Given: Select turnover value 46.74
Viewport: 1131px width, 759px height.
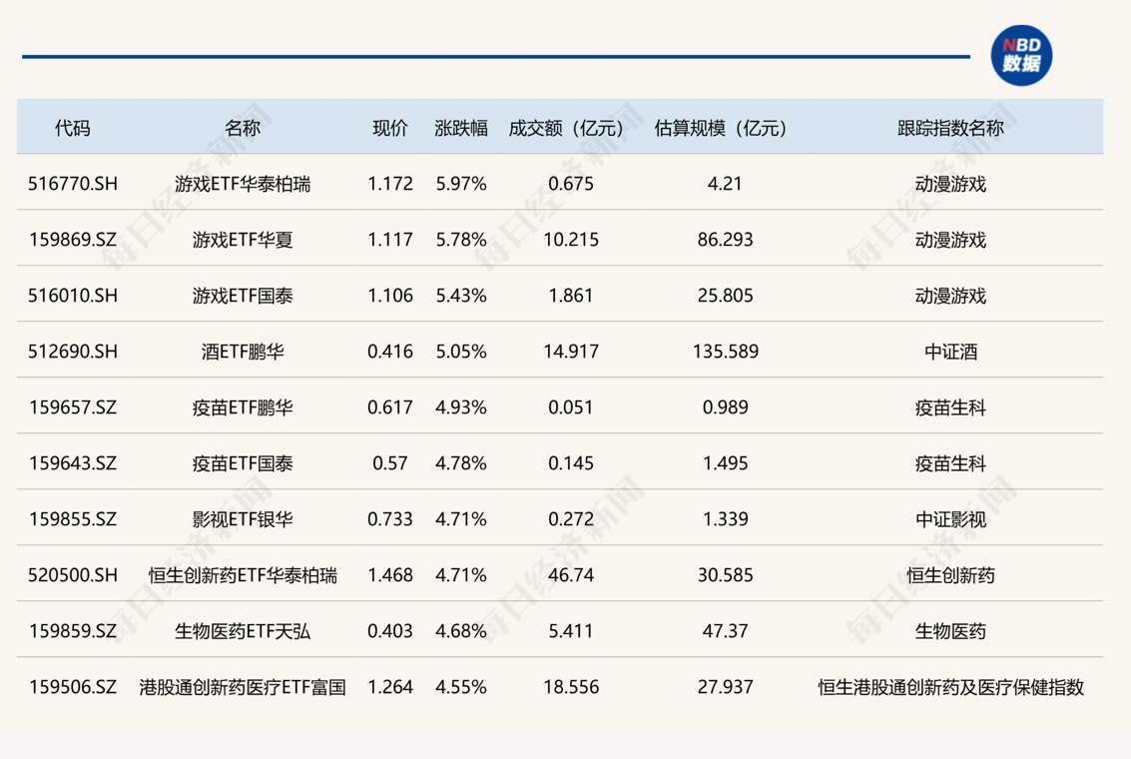Looking at the screenshot, I should pos(571,575).
